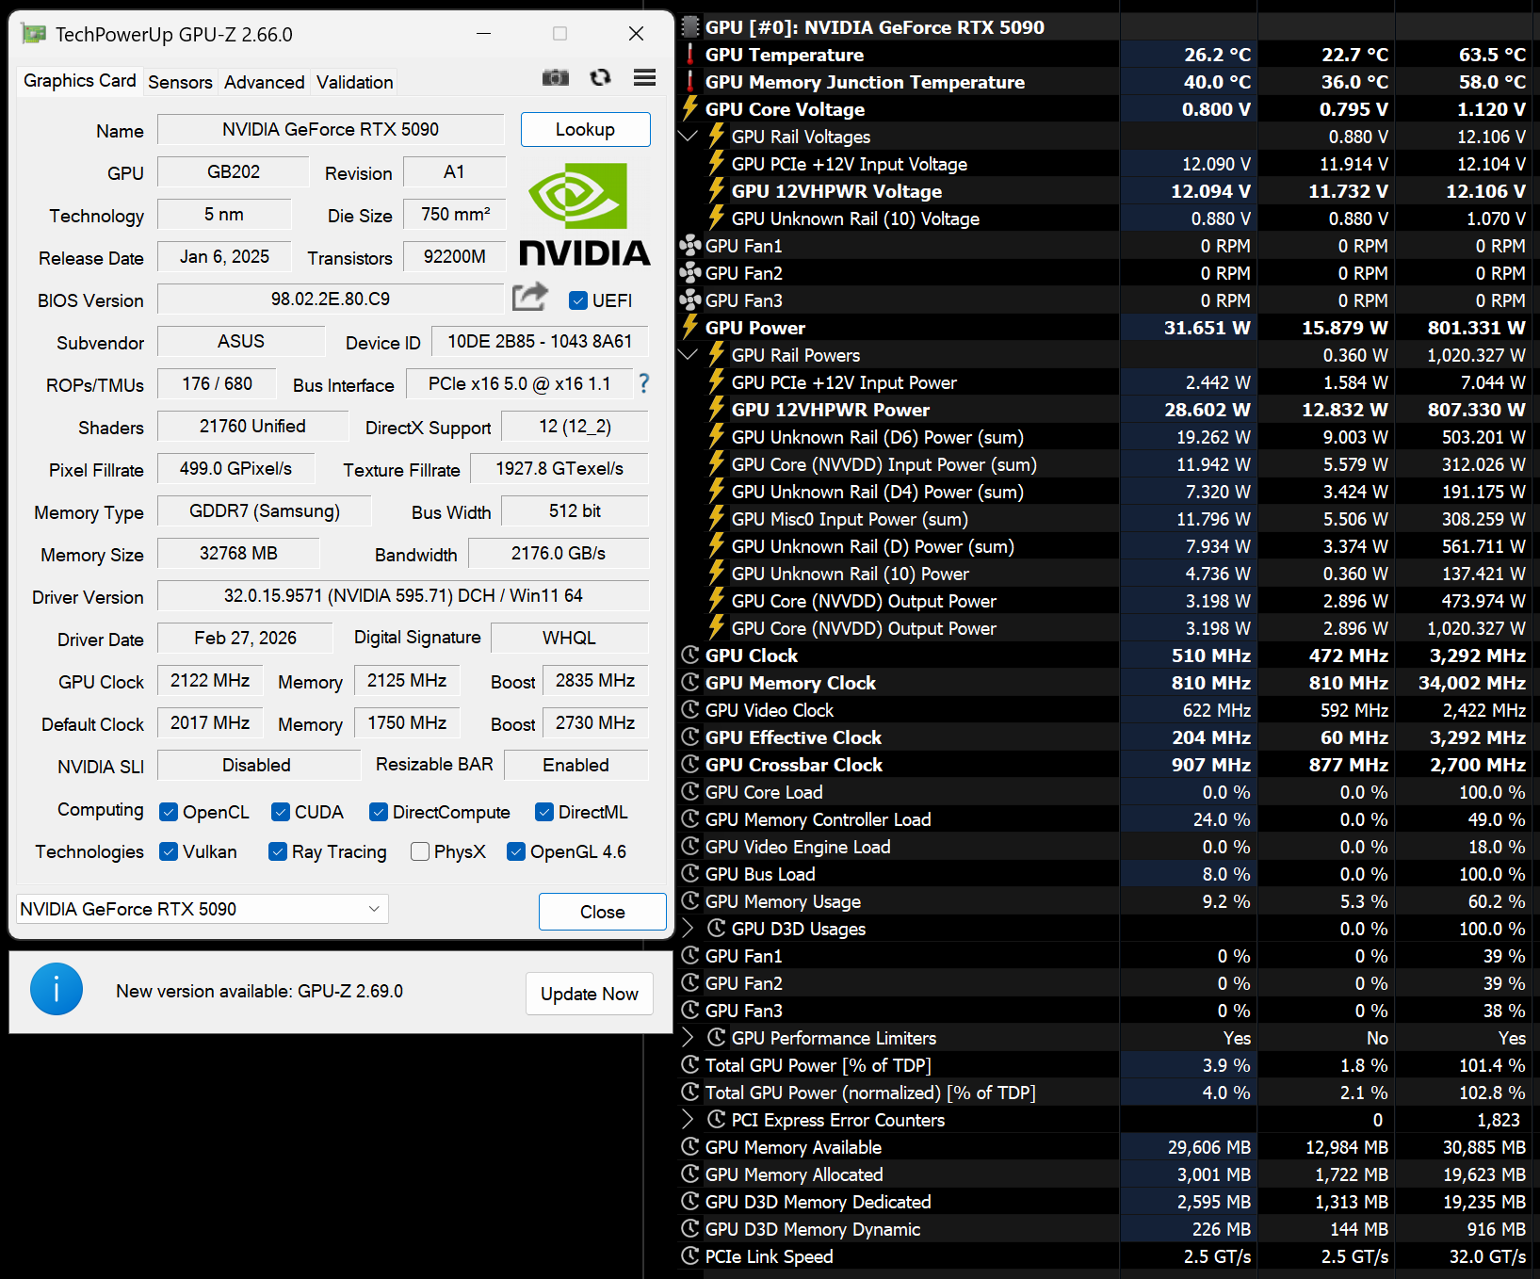Switch to the Graphics Card tab
The image size is (1540, 1279).
click(80, 81)
